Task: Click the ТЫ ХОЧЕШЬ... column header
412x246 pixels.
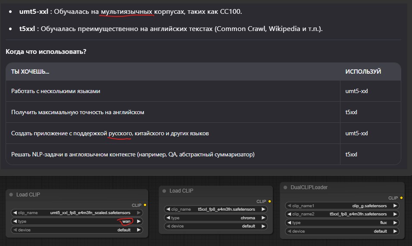Action: 30,72
